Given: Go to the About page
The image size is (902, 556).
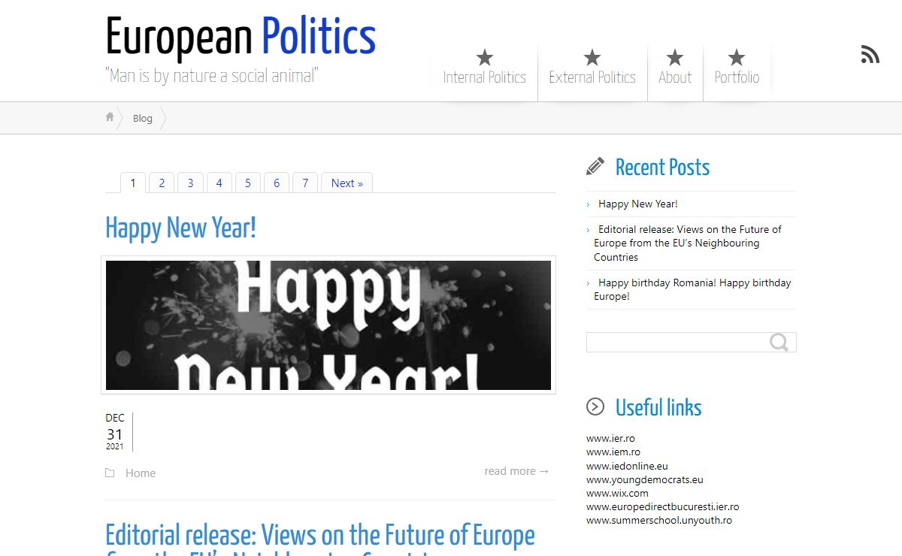Looking at the screenshot, I should pyautogui.click(x=675, y=77).
